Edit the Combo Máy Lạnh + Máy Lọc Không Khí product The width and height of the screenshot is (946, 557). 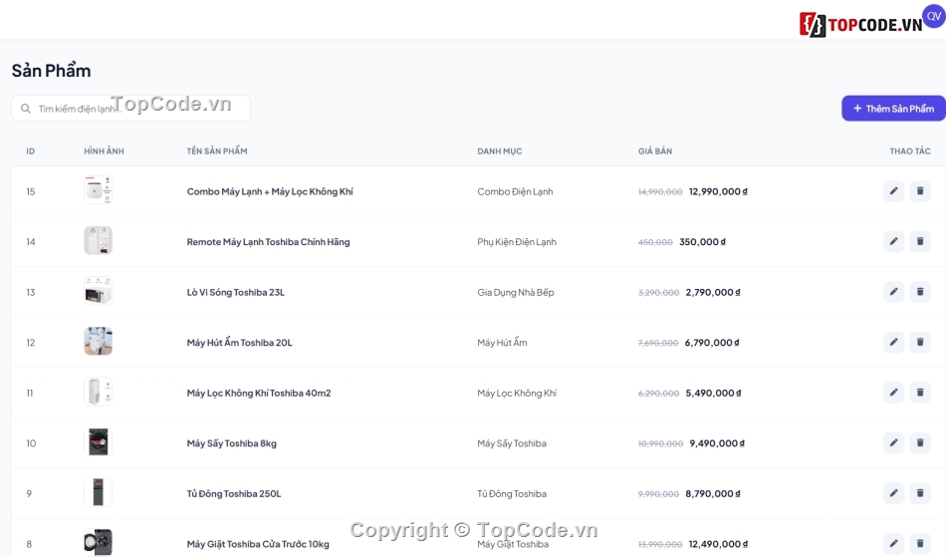pos(893,191)
